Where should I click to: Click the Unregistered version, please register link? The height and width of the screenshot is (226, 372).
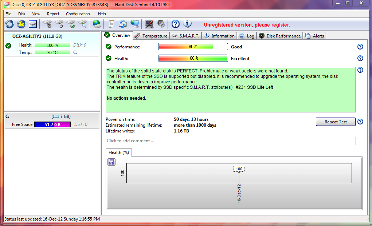click(247, 25)
